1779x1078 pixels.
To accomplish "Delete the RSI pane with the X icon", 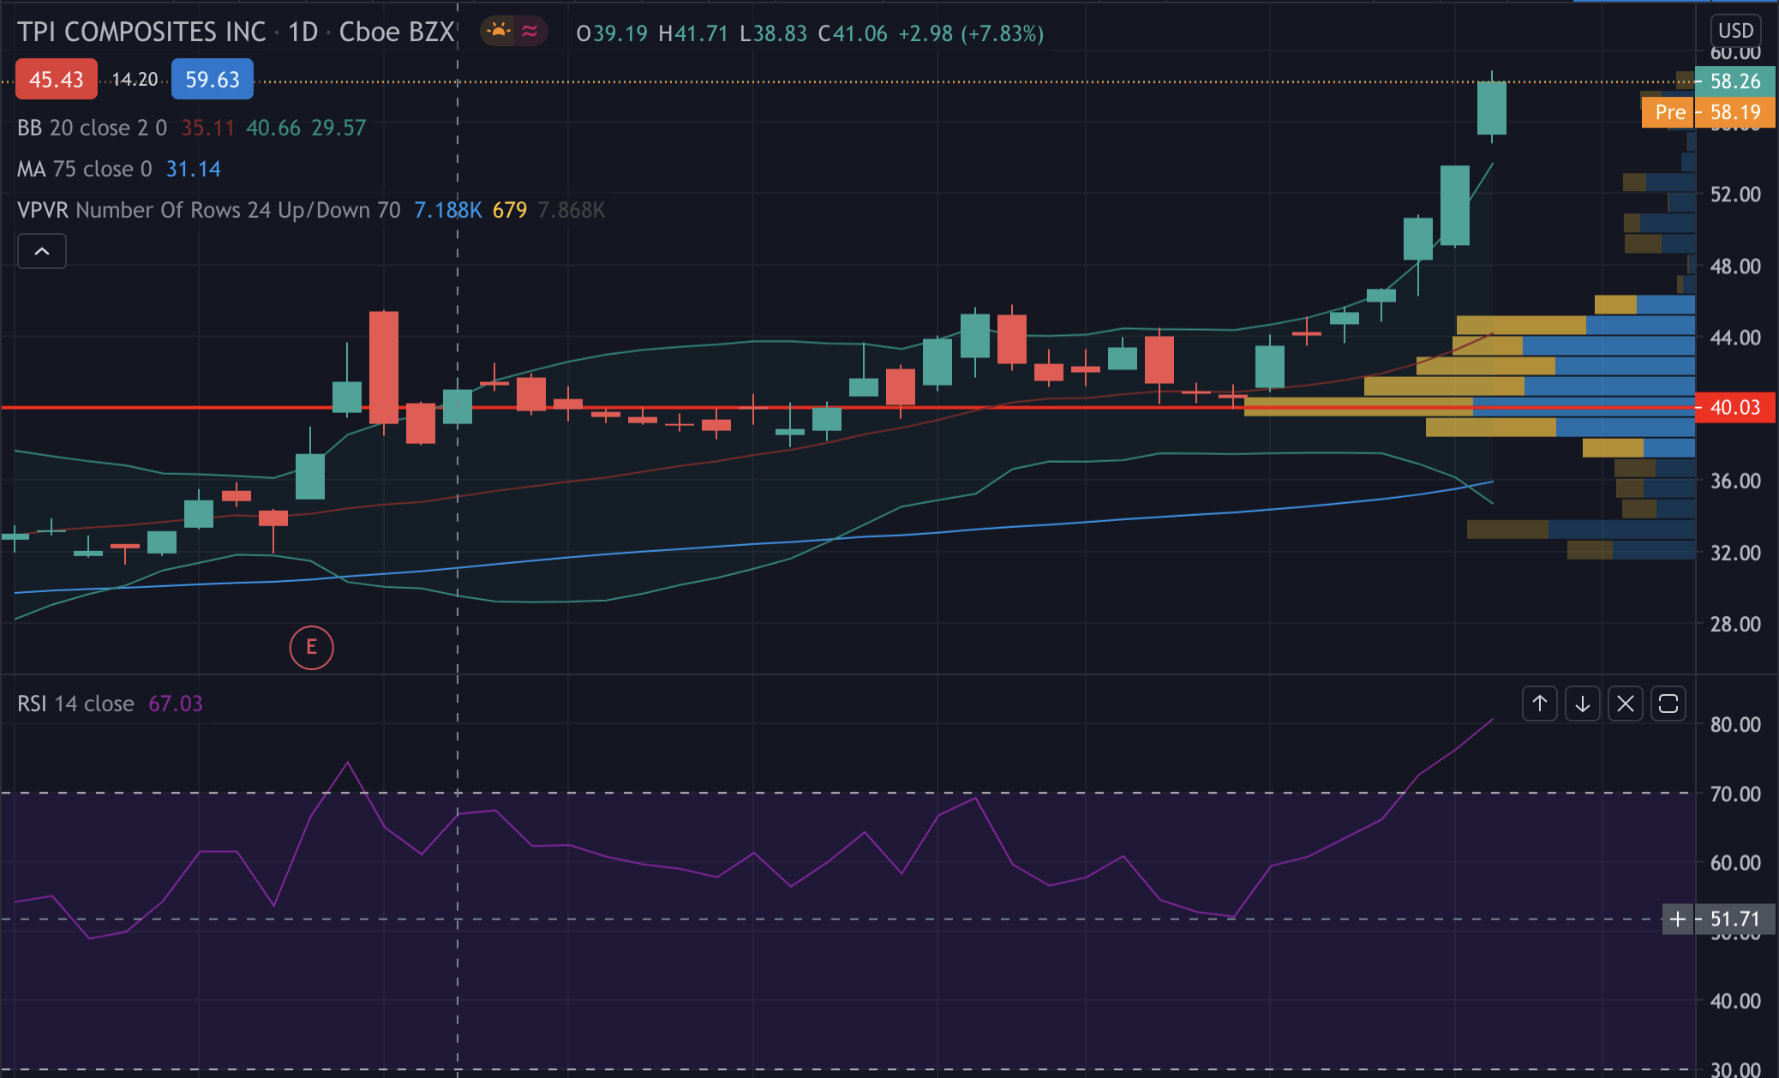I will point(1625,704).
